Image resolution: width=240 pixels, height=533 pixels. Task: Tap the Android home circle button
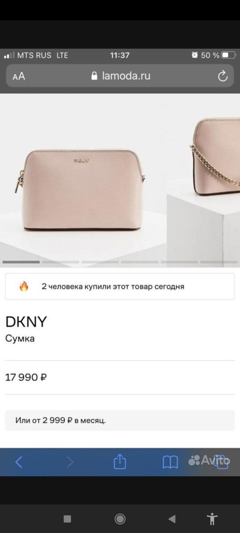120,519
